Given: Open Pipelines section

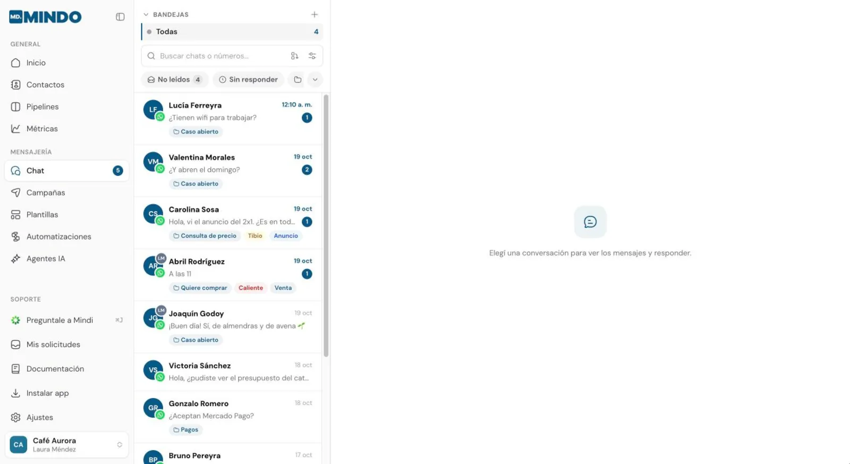Looking at the screenshot, I should pos(67,107).
